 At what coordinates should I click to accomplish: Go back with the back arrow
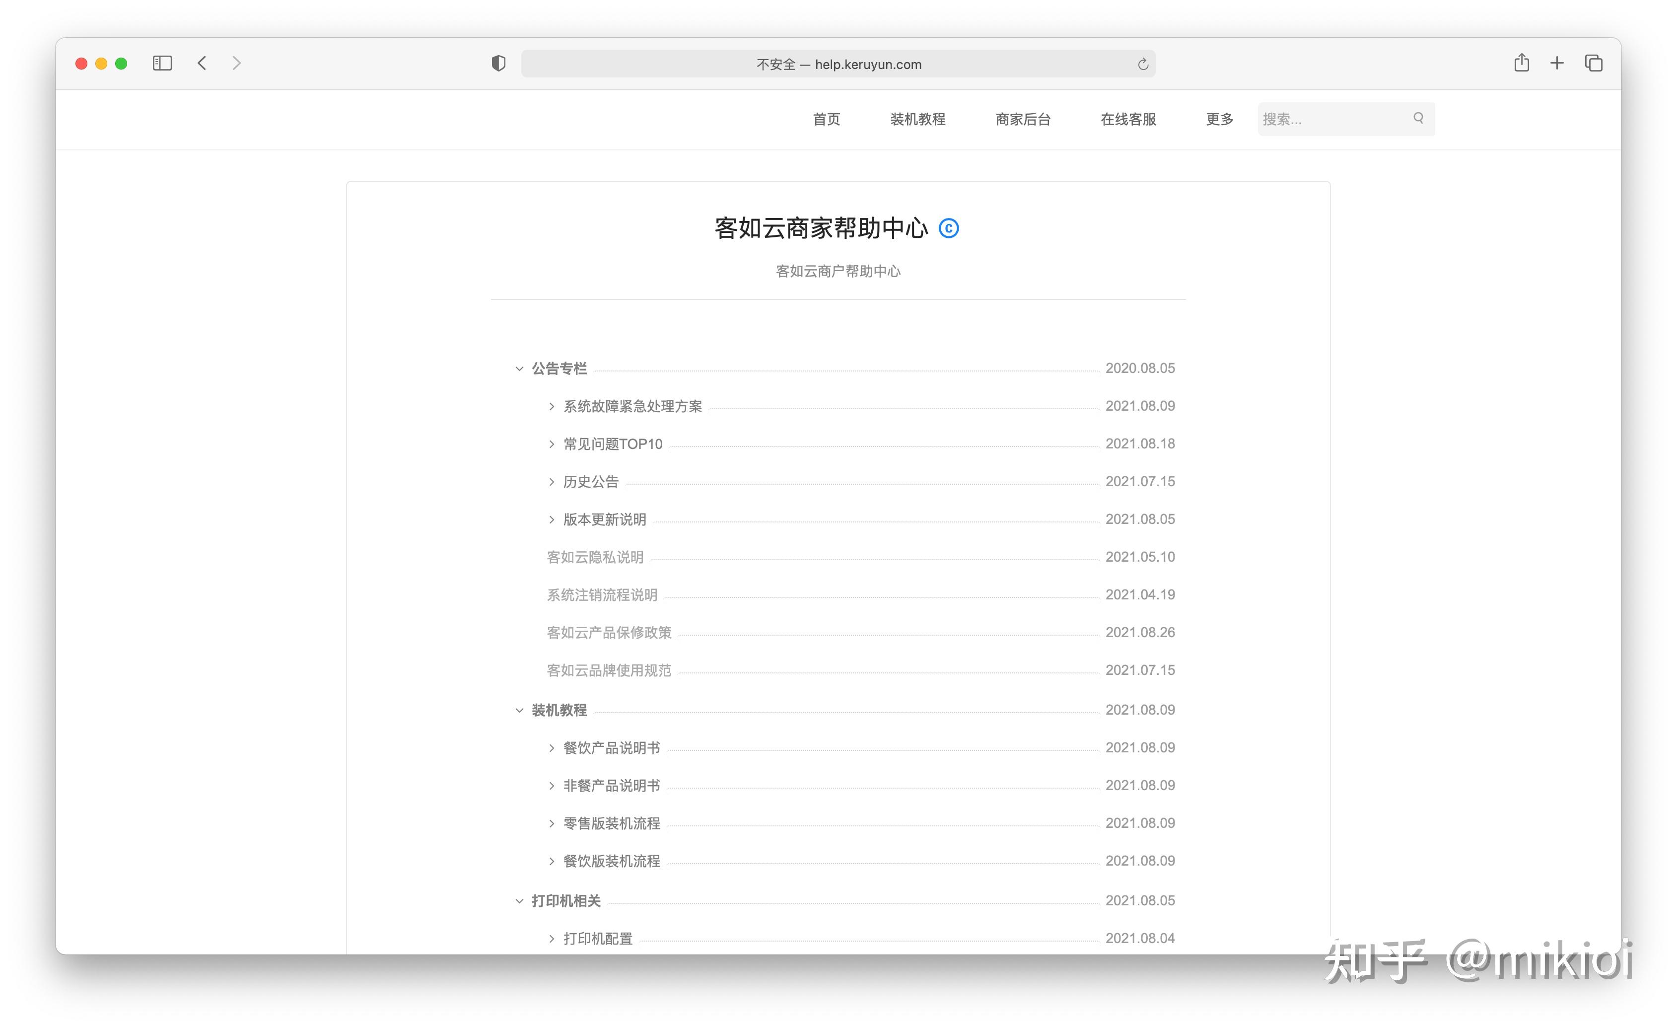pyautogui.click(x=202, y=63)
